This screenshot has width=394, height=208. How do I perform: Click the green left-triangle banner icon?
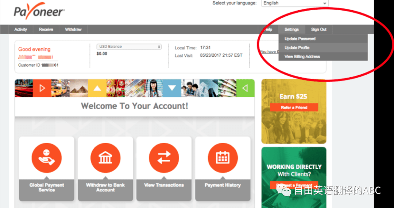coord(245,88)
